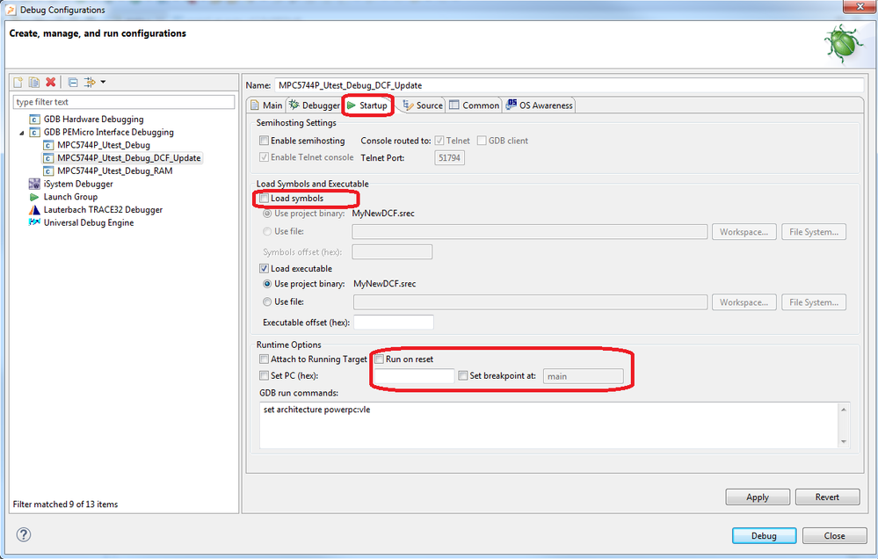Collapse all configurations toolbar icon
The image size is (878, 559).
pos(73,83)
